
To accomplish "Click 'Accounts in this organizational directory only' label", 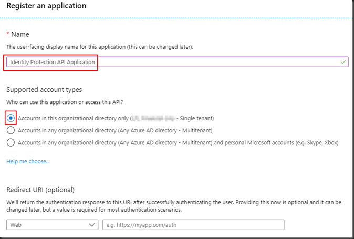I will [x=74, y=118].
